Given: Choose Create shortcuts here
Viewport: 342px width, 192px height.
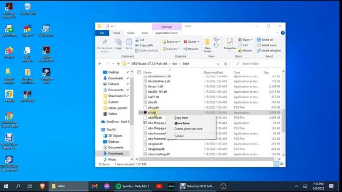Looking at the screenshot, I should click(188, 129).
